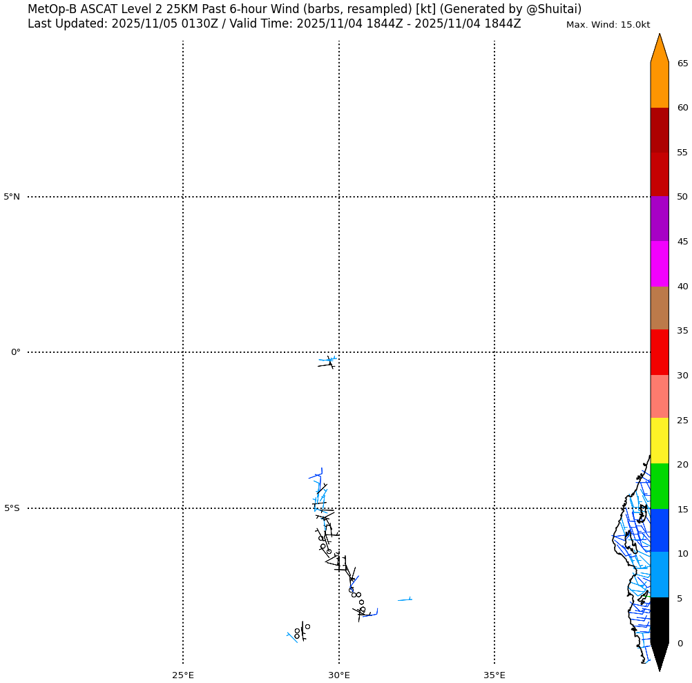The height and width of the screenshot is (683, 692).
Task: Click the 5°S latitude axis label
Action: [12, 508]
